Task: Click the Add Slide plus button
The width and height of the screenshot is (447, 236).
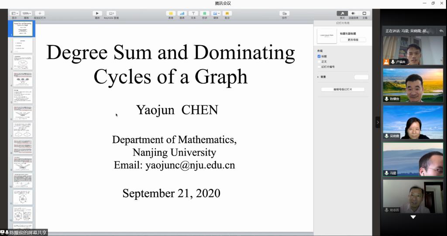Action: click(x=39, y=13)
